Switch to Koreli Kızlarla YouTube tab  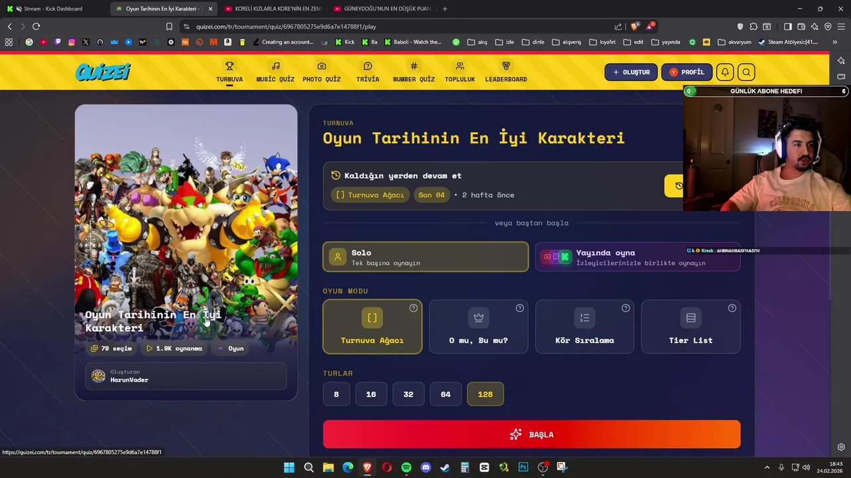(273, 9)
